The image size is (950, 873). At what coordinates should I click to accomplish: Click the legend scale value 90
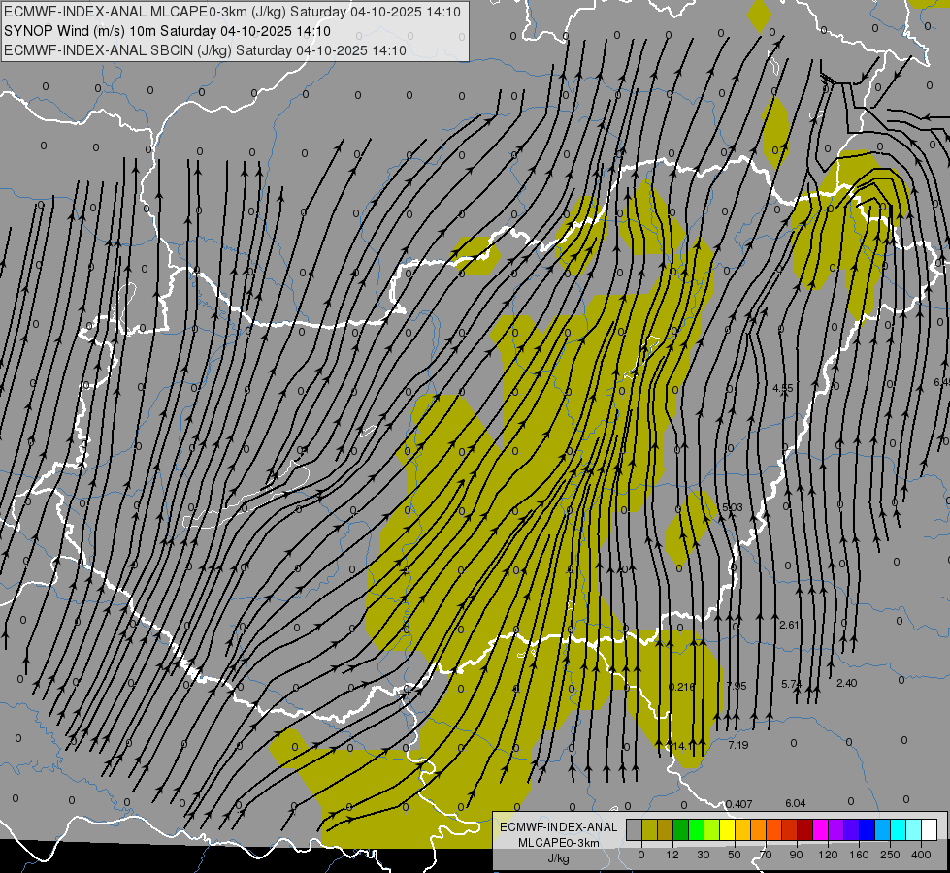tap(796, 855)
